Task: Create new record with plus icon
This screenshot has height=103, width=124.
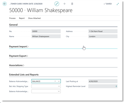Action: pos(64,4)
